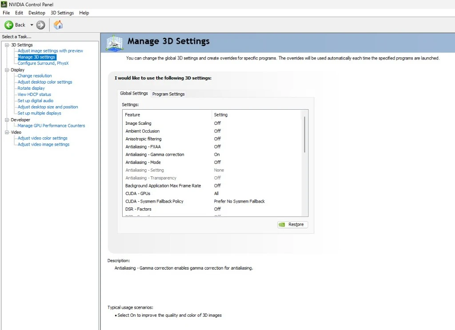Open Set up digital audio
This screenshot has height=330, width=455.
(36, 101)
